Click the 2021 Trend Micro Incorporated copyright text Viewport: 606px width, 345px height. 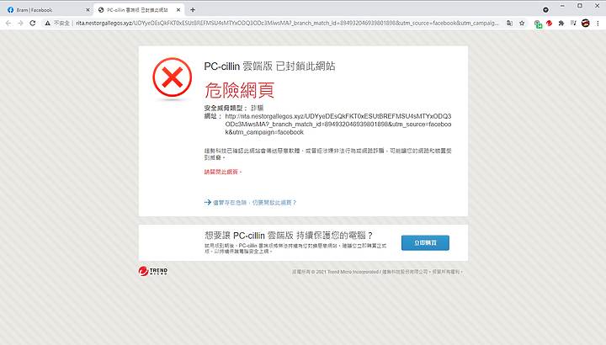377,272
